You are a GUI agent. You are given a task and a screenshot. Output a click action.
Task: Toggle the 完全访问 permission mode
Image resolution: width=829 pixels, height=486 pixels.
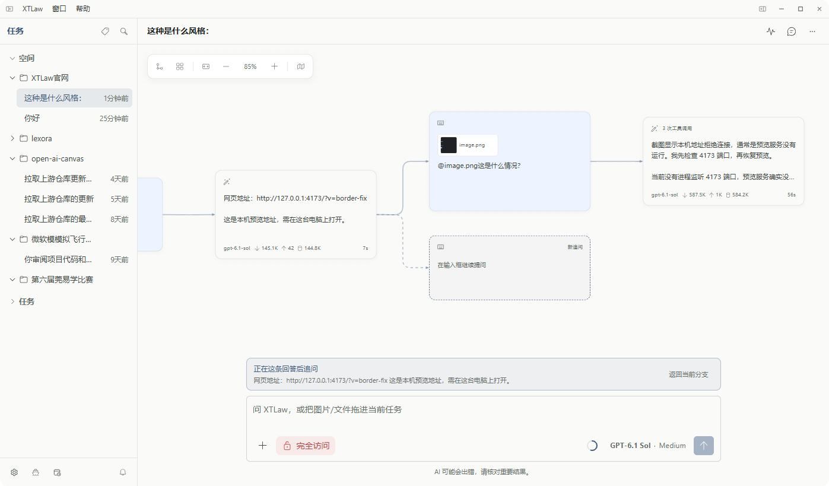[306, 446]
